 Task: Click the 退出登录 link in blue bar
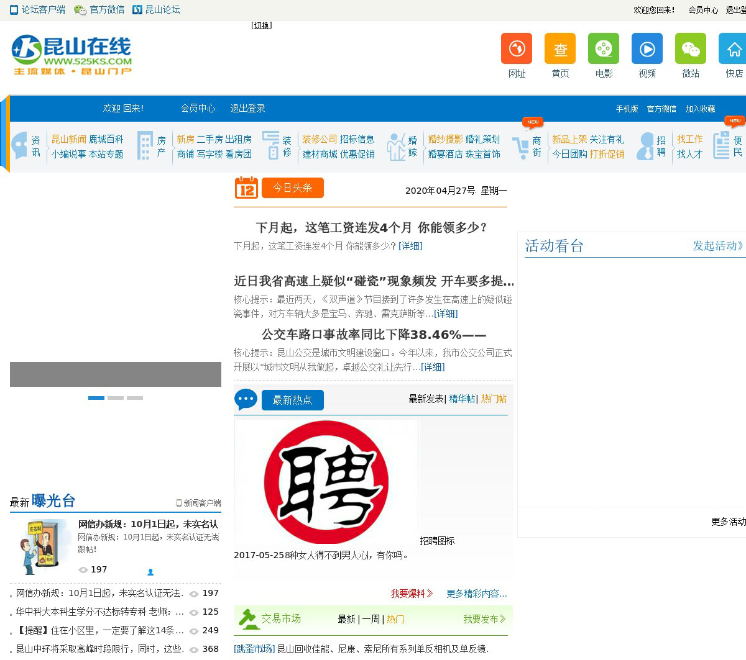(247, 108)
